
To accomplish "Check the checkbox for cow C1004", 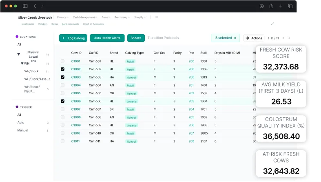I will pos(62,85).
